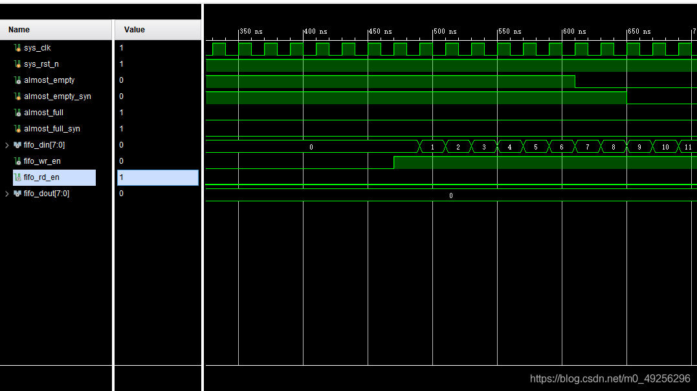Click fifo_din waveform segment with value 4
Screen dimensions: 697x391
tap(510, 147)
